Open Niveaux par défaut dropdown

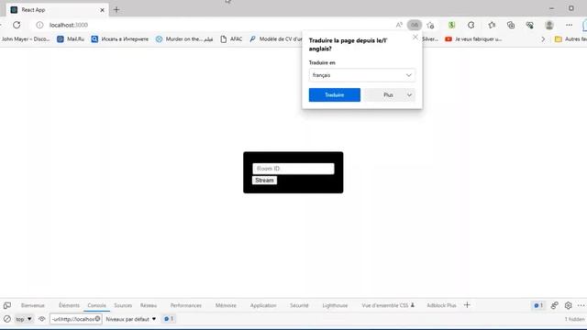pos(130,319)
